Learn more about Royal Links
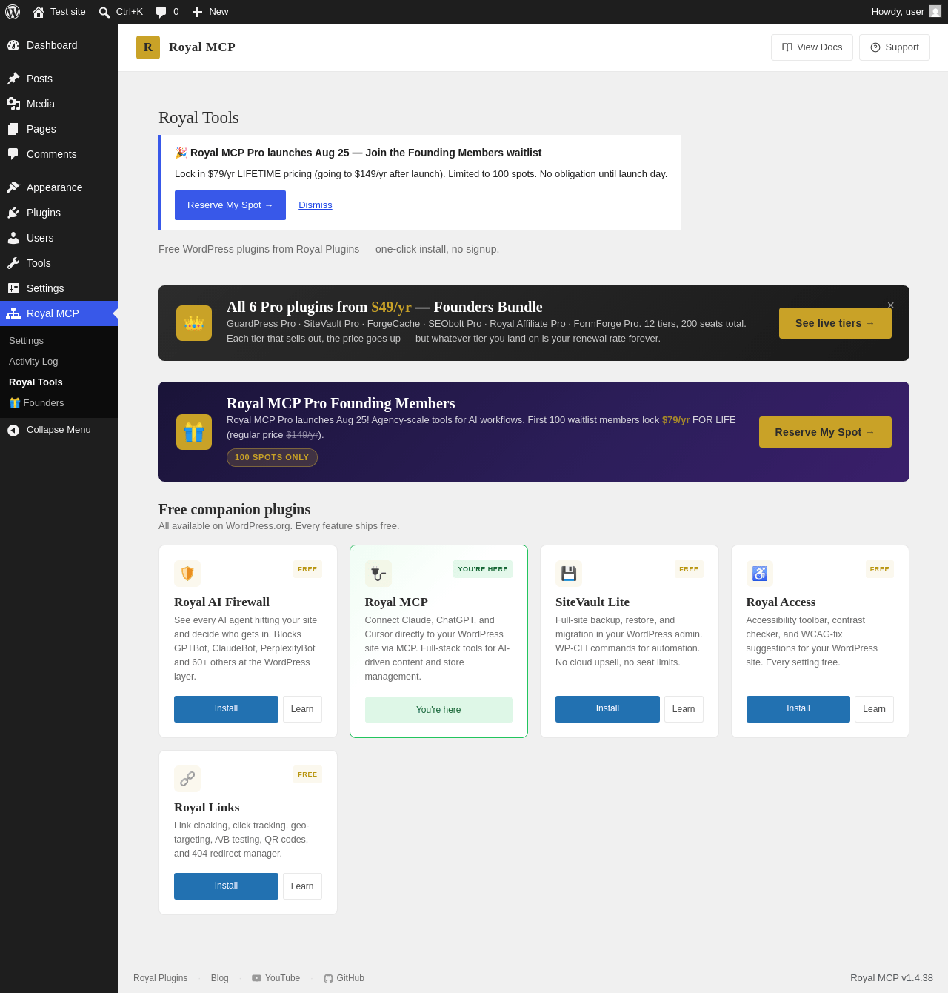 (302, 886)
